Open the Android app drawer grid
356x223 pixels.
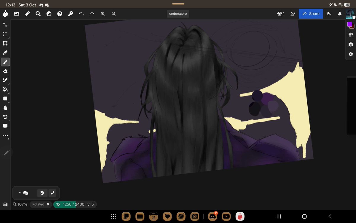pos(113,216)
